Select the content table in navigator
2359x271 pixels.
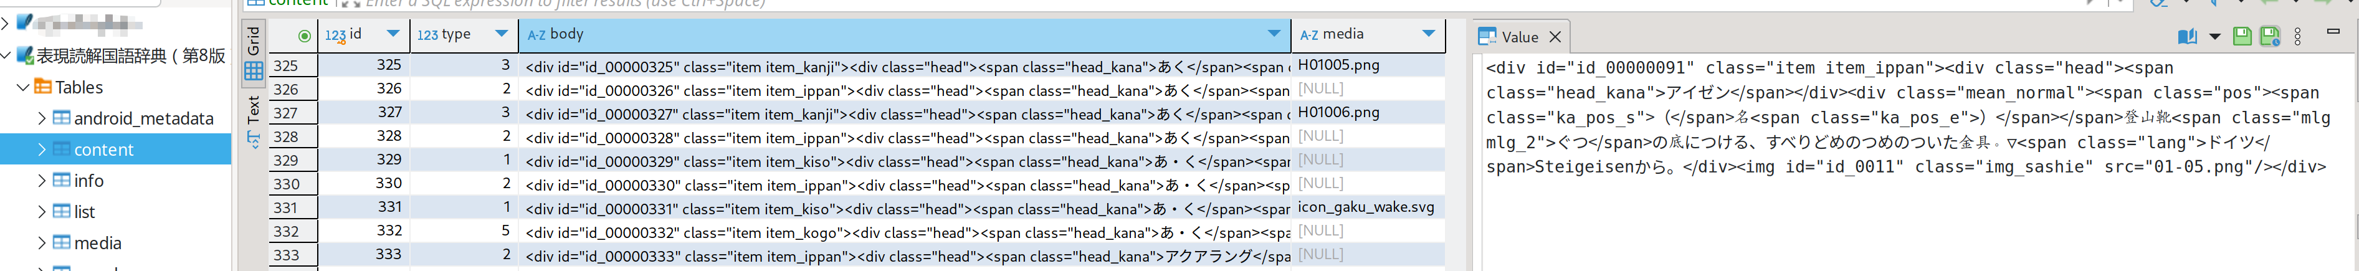point(103,150)
